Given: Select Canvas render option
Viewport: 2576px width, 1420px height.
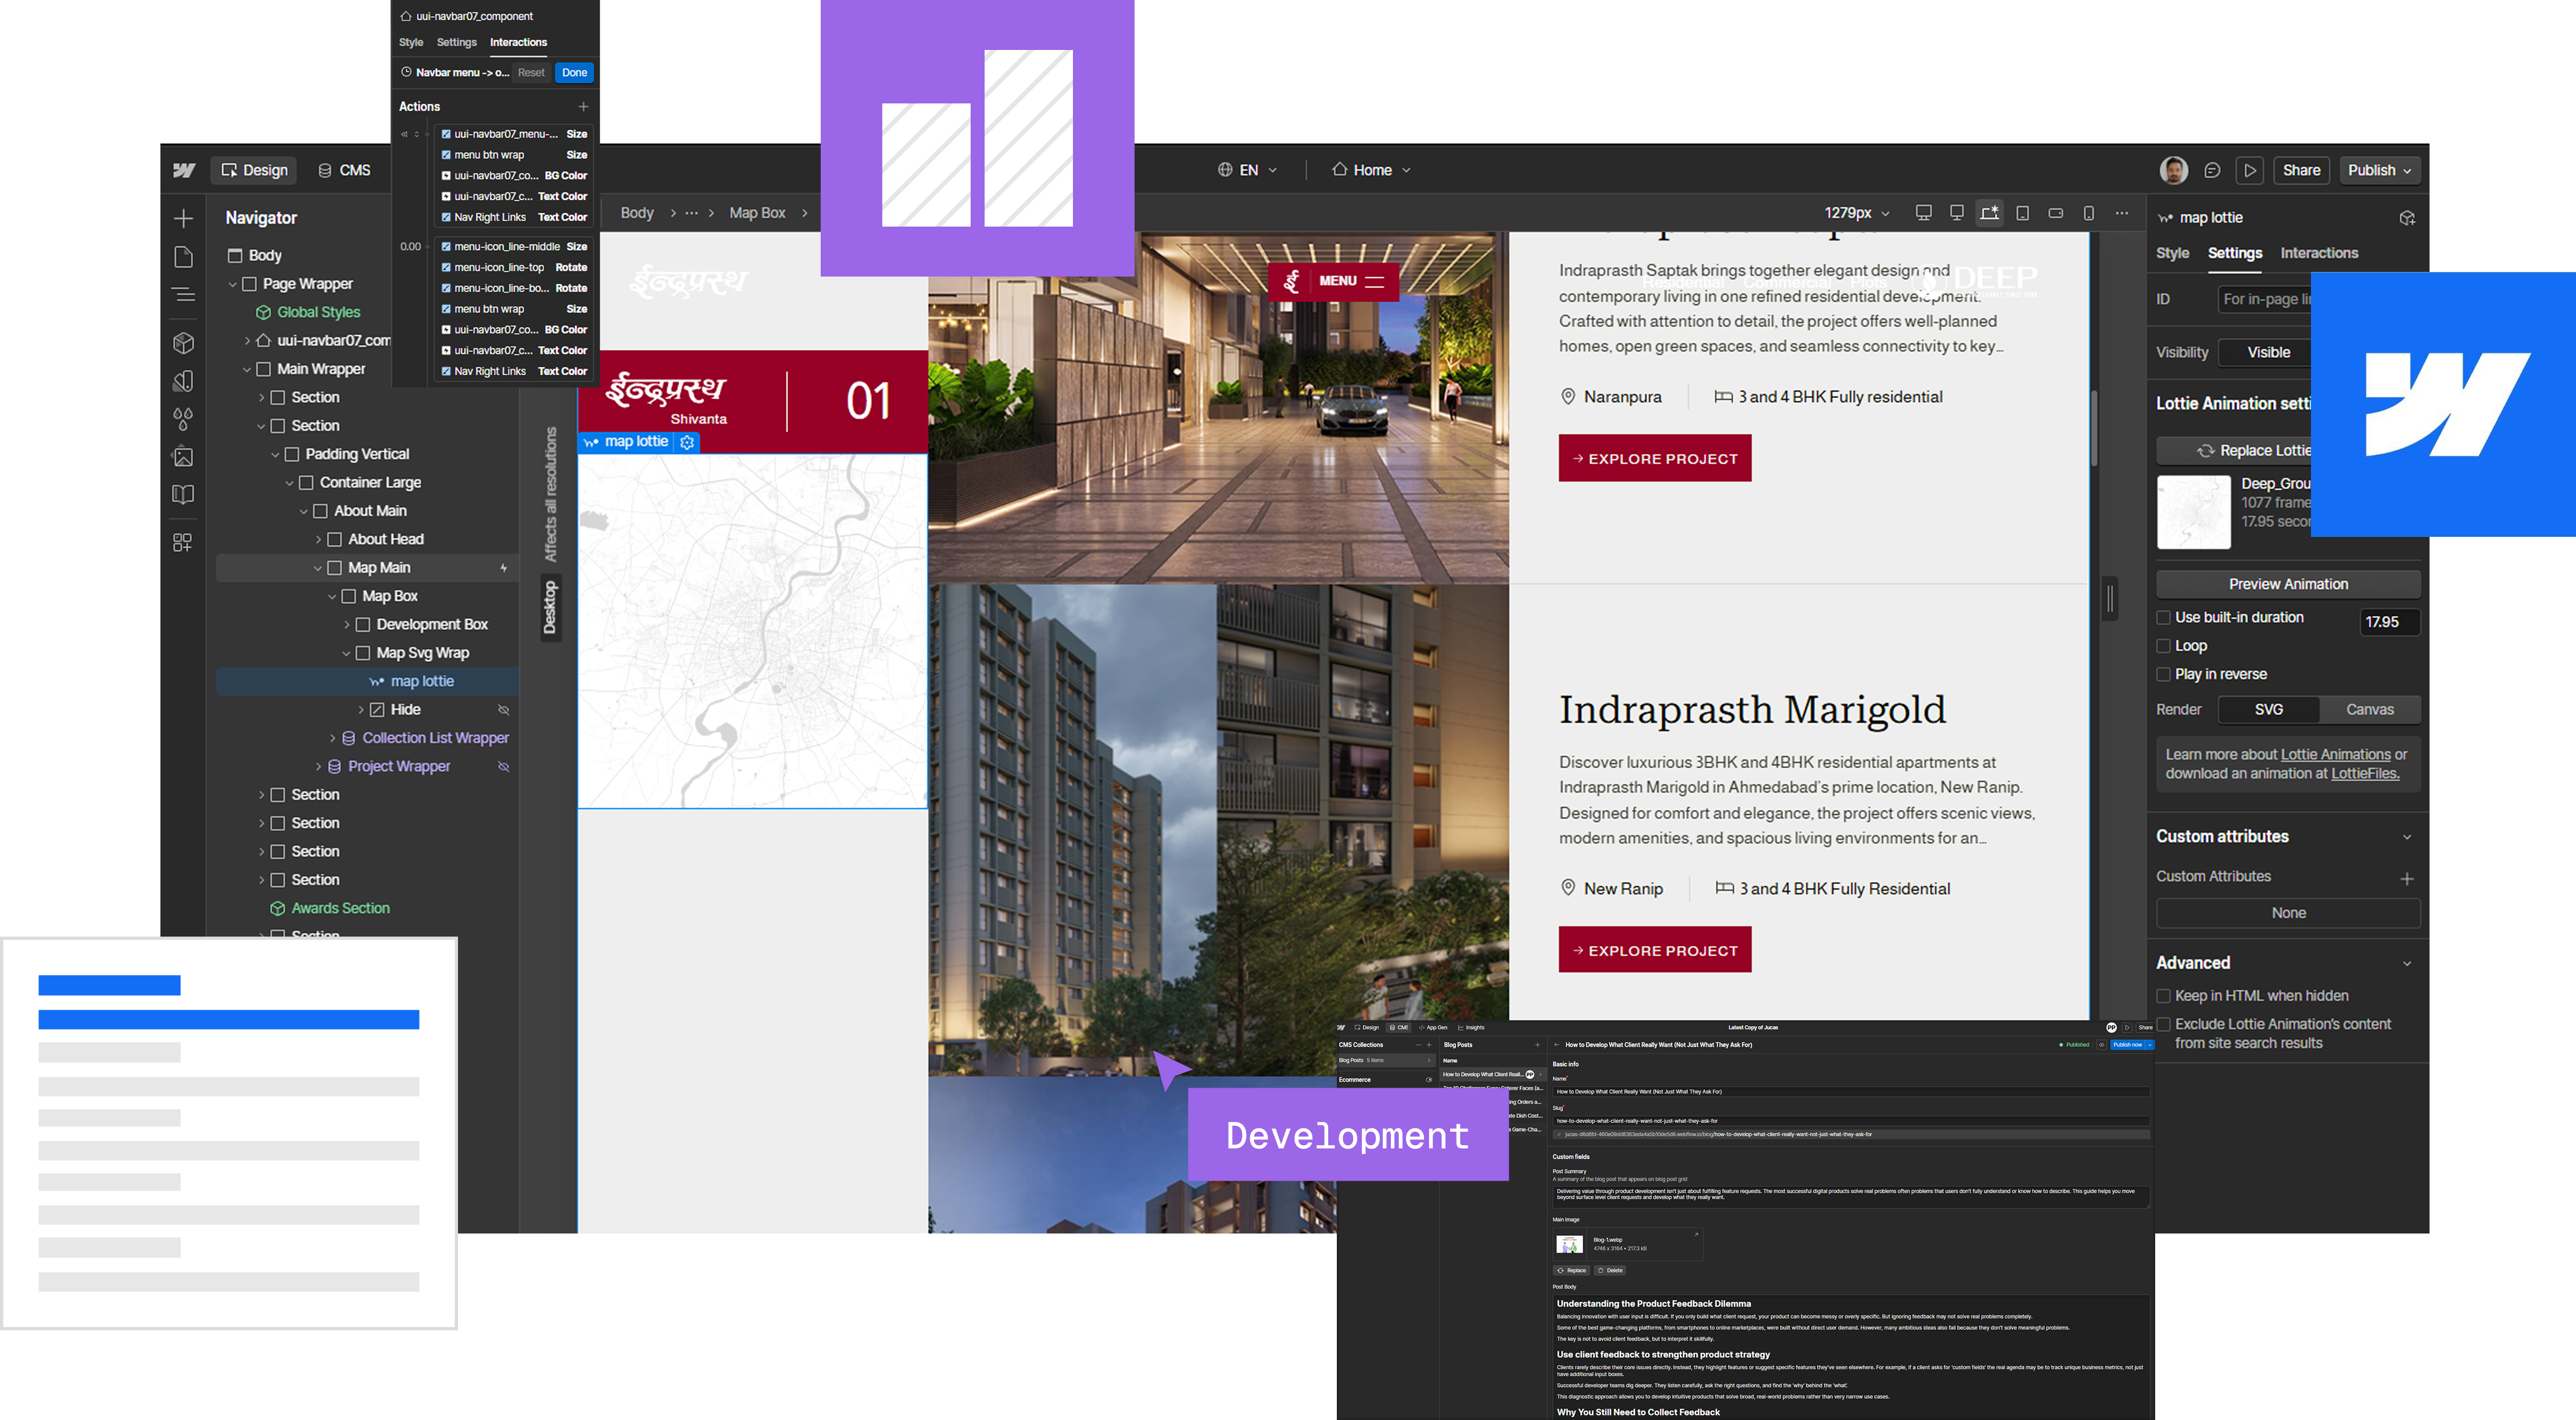Looking at the screenshot, I should tap(2369, 709).
